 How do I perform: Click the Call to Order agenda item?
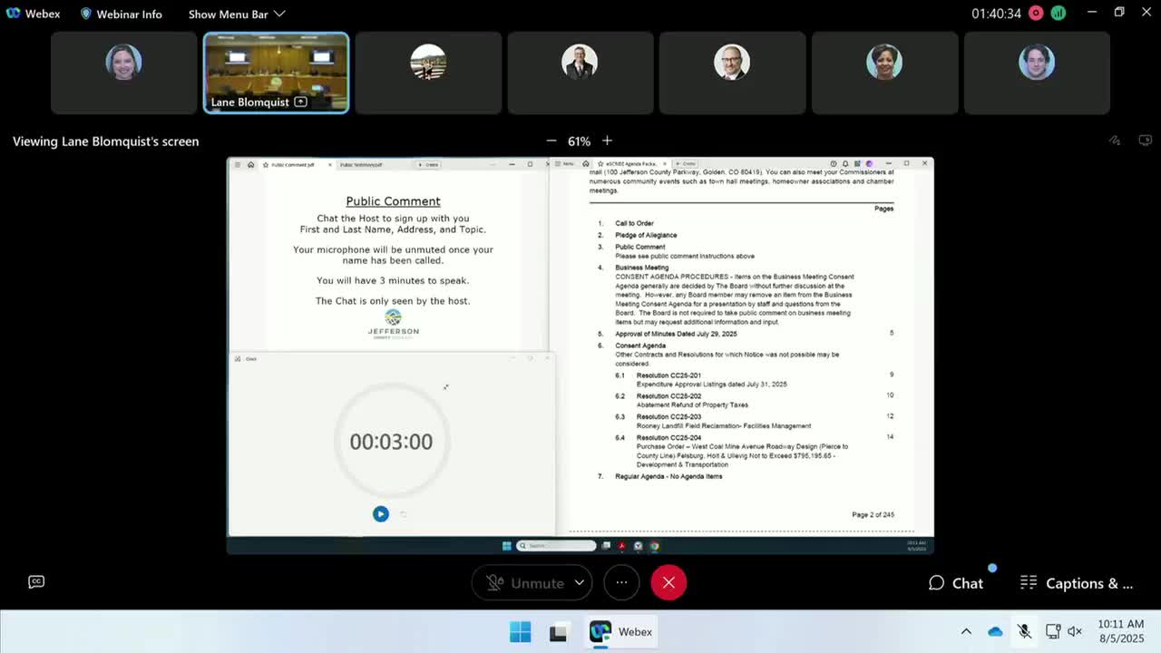pos(634,223)
